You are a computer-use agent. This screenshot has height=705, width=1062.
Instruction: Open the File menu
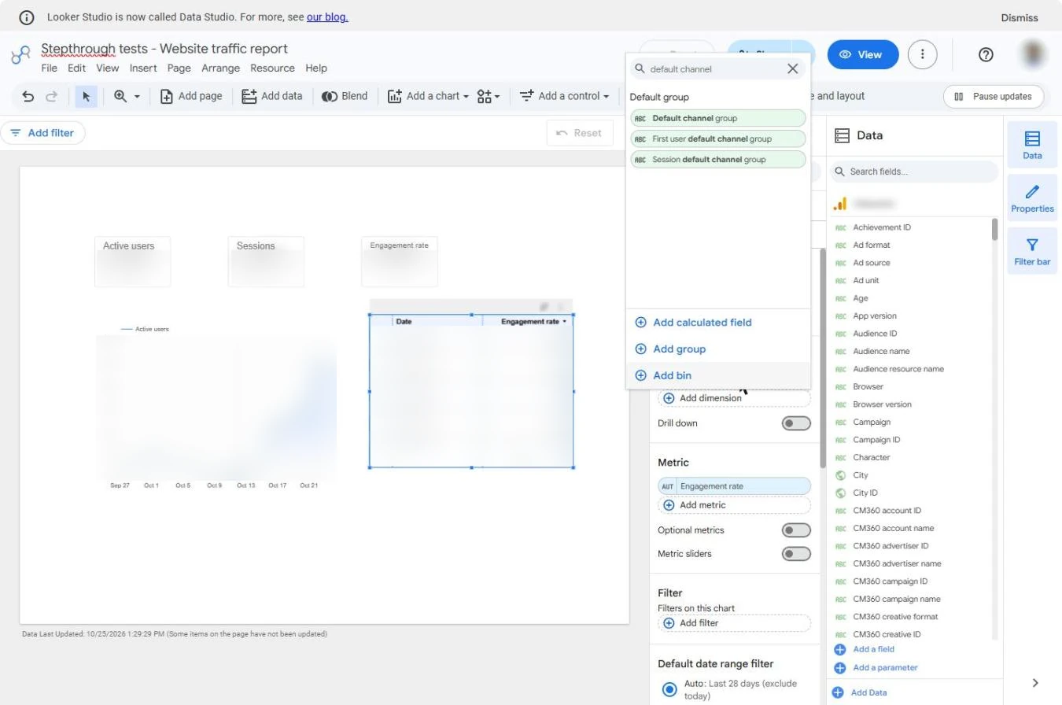point(49,68)
